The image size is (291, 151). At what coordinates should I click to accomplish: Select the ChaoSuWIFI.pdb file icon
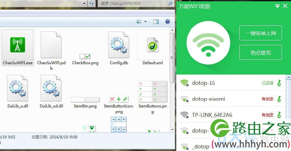point(51,45)
